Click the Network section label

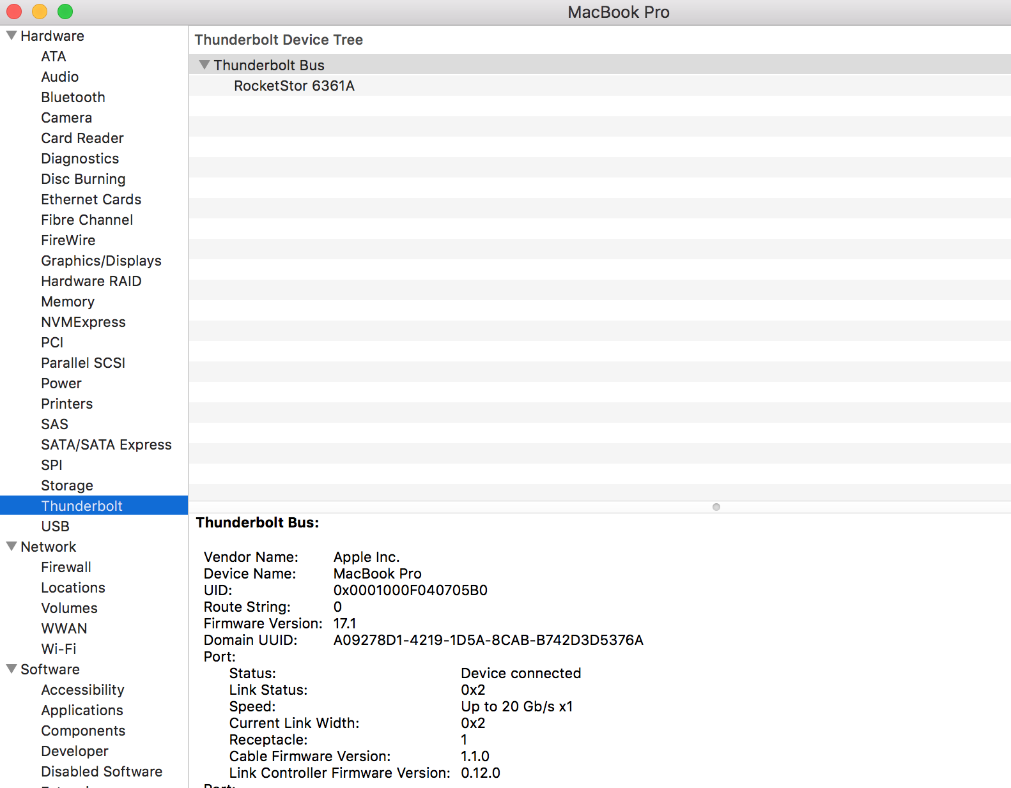[x=49, y=547]
